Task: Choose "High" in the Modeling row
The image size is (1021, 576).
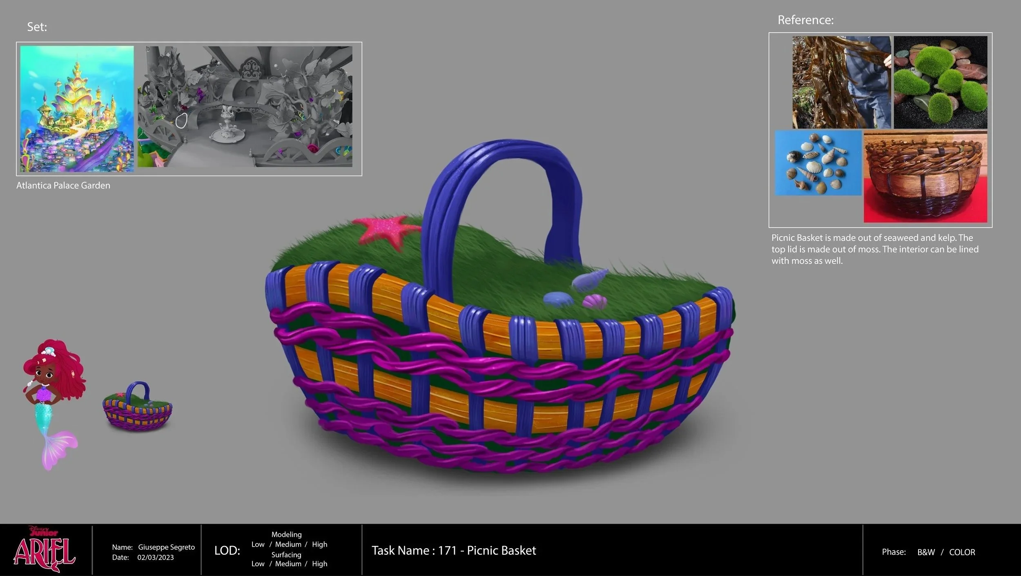Action: click(319, 545)
